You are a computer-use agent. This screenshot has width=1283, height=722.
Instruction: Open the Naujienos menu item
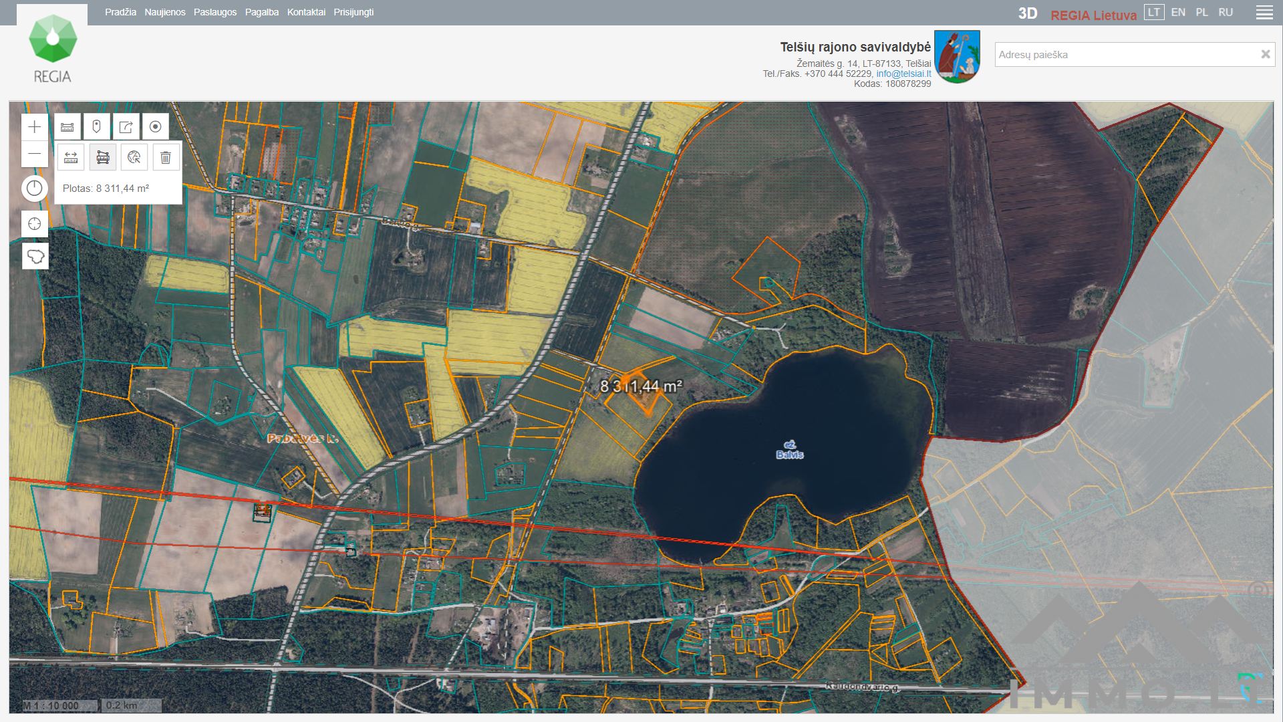(x=164, y=12)
